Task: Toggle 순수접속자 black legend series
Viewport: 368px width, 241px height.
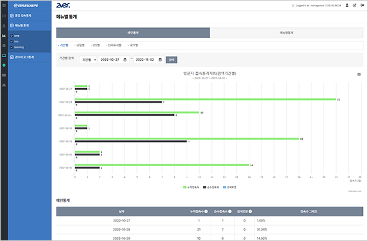Action: click(x=211, y=187)
